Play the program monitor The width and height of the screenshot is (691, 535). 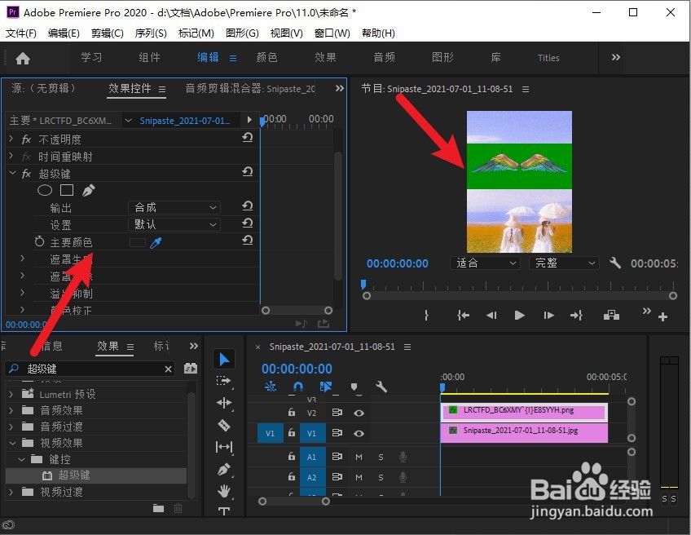pyautogui.click(x=520, y=315)
